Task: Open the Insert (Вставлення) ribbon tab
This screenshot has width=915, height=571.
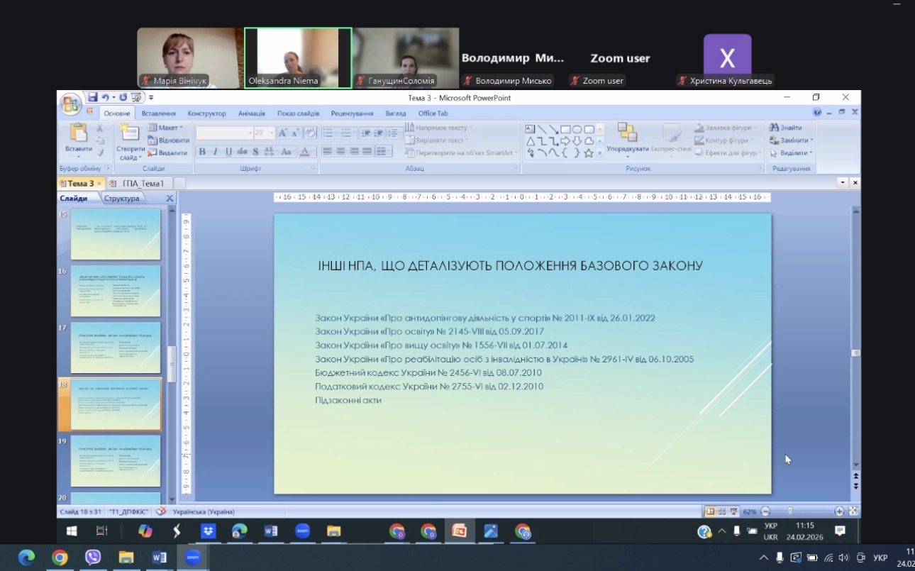Action: click(x=158, y=113)
